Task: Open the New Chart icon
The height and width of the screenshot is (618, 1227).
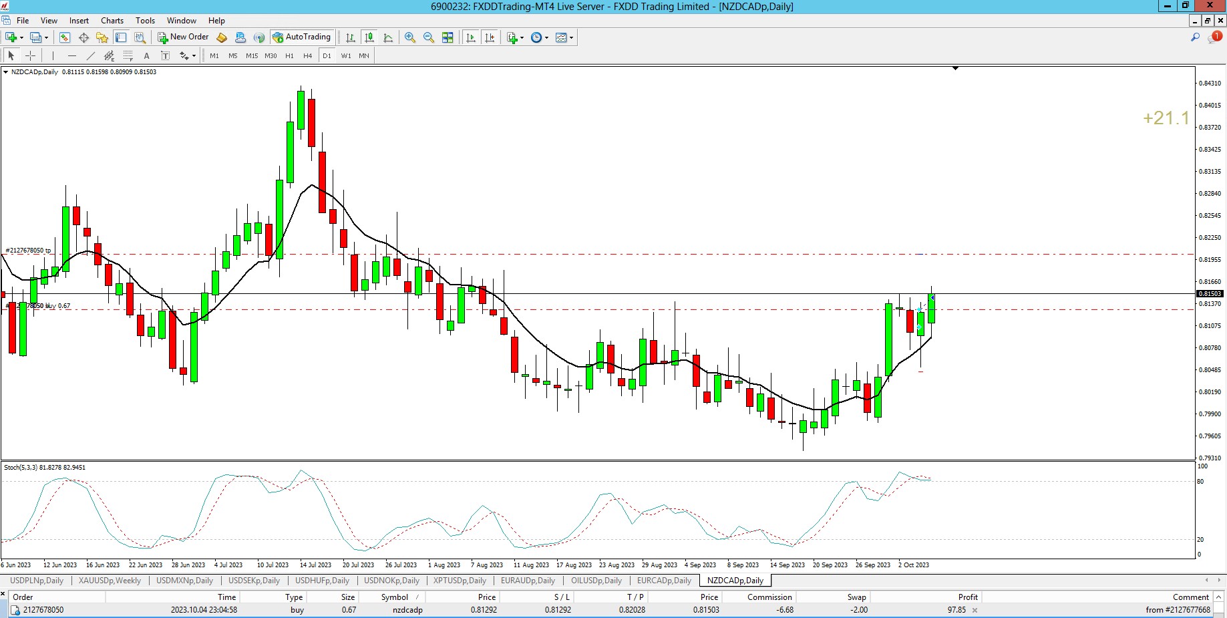Action: [11, 37]
